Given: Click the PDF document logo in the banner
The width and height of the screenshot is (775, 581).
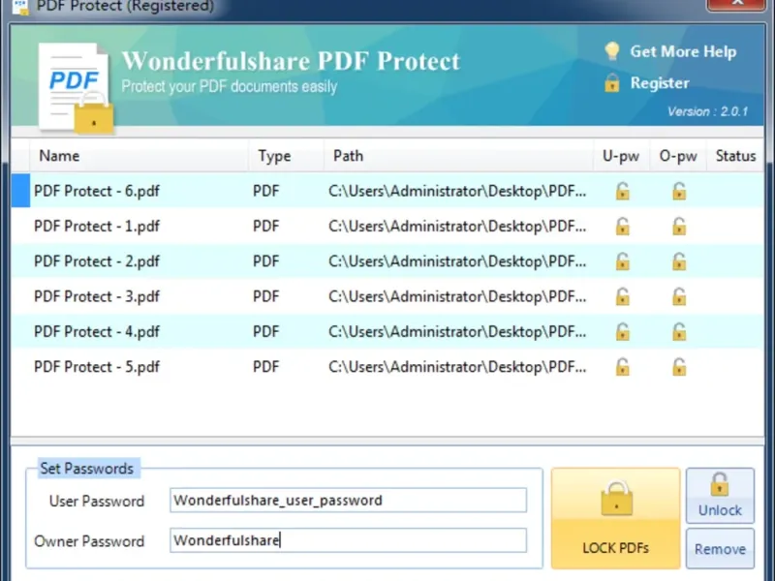Looking at the screenshot, I should point(76,88).
